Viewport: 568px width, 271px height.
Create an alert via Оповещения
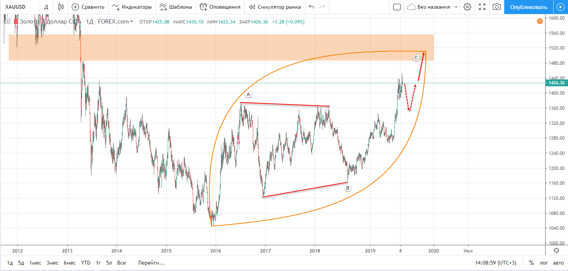click(220, 7)
